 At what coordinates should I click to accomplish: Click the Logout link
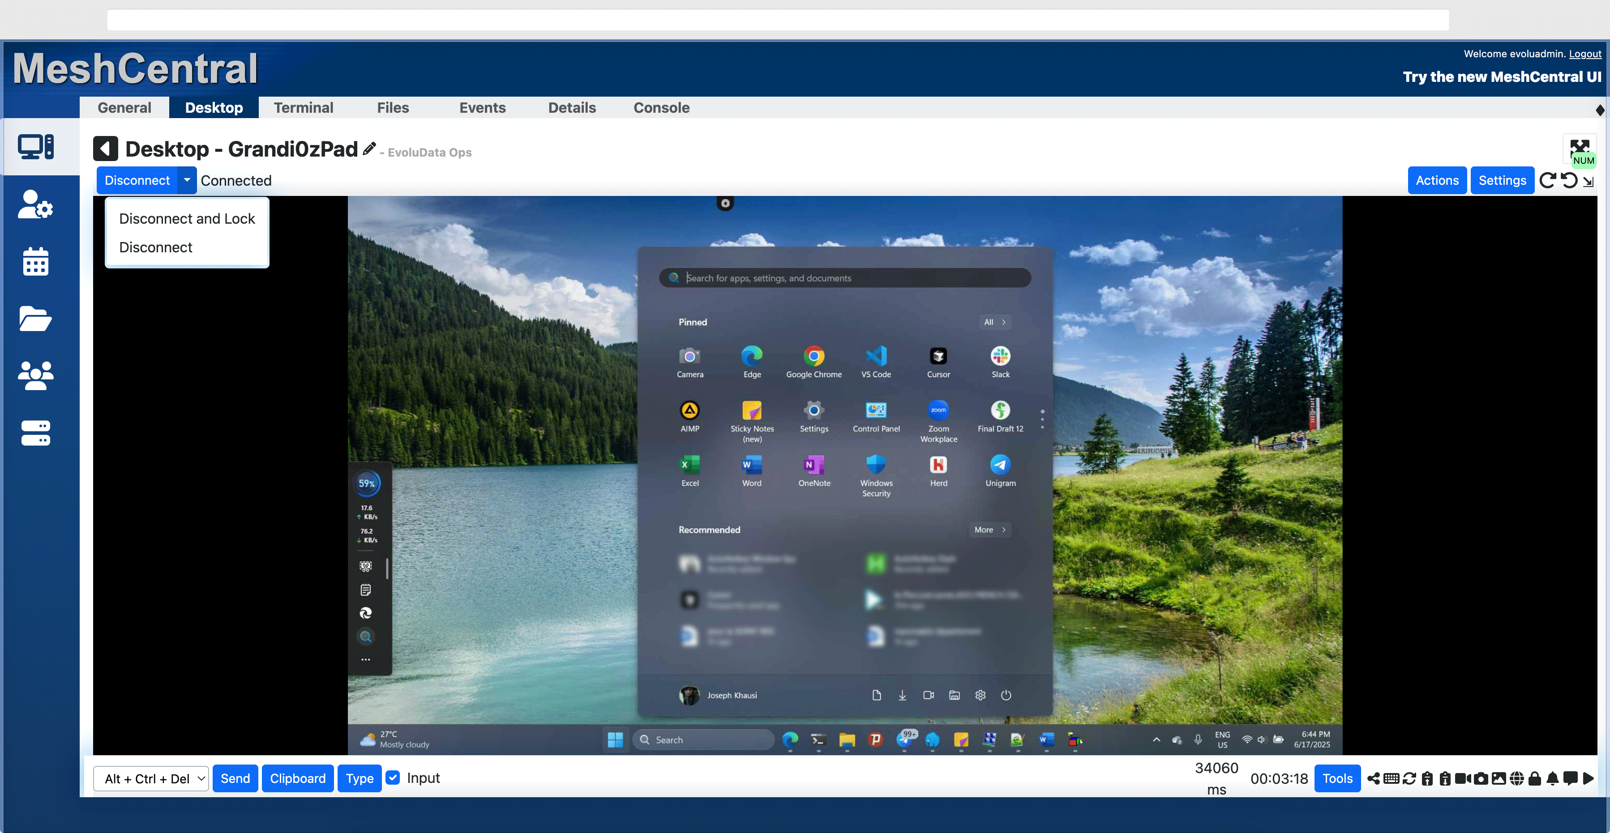click(1585, 54)
